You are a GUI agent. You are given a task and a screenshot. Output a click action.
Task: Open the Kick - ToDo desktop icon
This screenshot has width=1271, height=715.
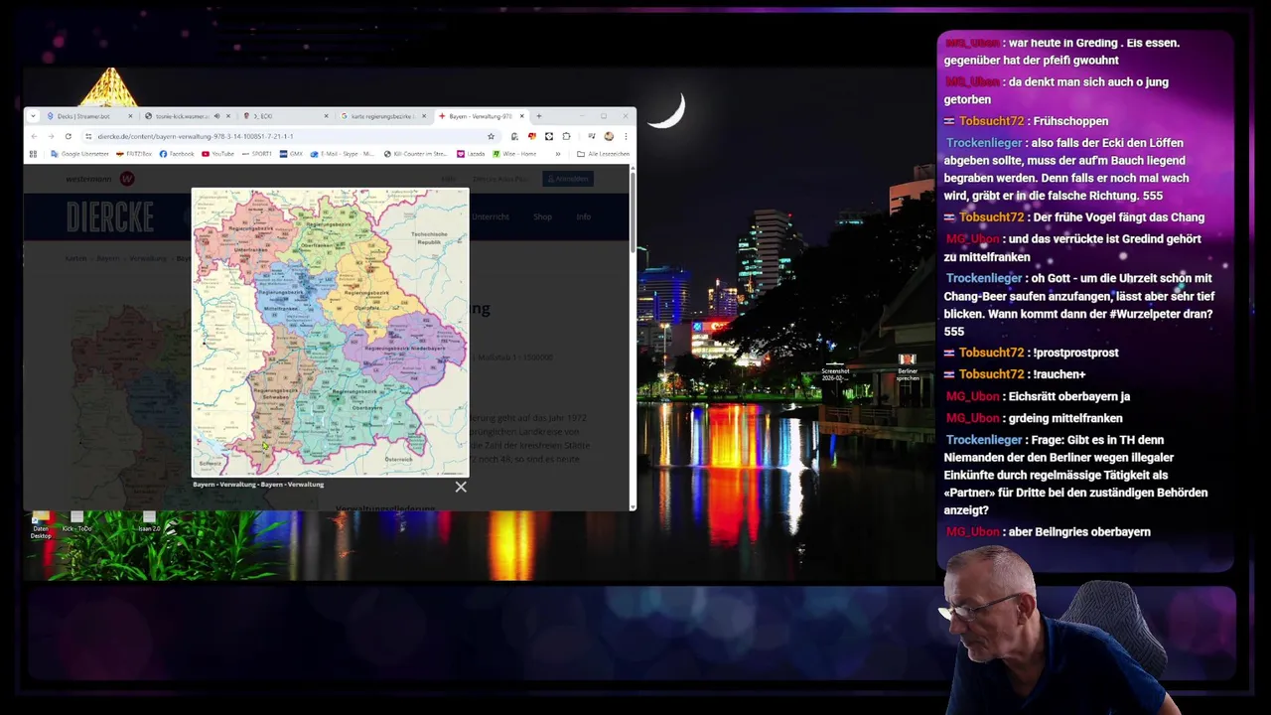coord(76,522)
